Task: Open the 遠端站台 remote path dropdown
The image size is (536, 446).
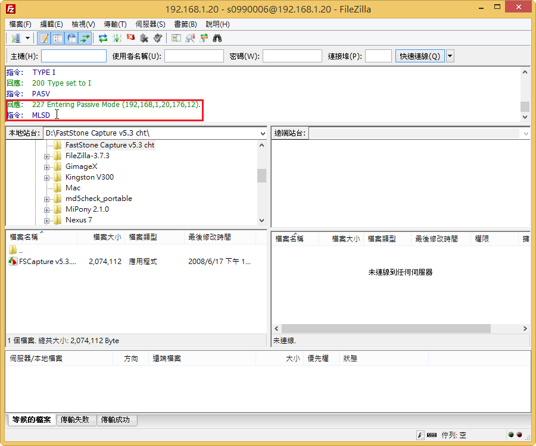Action: (526, 133)
